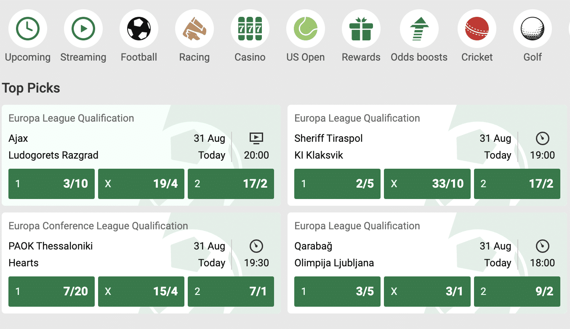Back KI Klaksvik to win at 17/2
The height and width of the screenshot is (329, 570).
coord(517,184)
